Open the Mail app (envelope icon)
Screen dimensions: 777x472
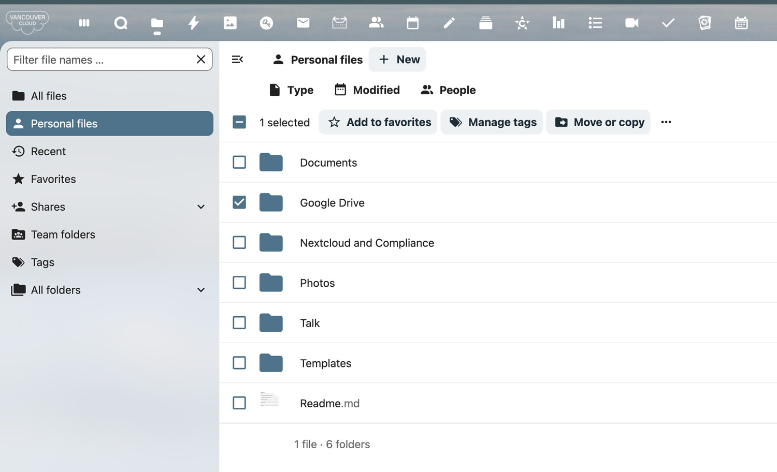coord(303,23)
